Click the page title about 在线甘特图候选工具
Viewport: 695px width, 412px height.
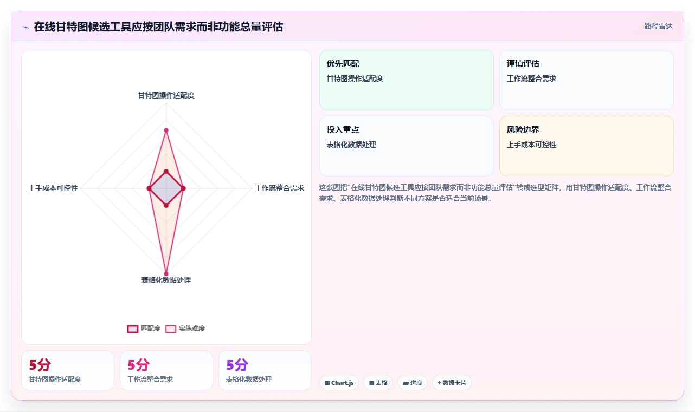158,27
